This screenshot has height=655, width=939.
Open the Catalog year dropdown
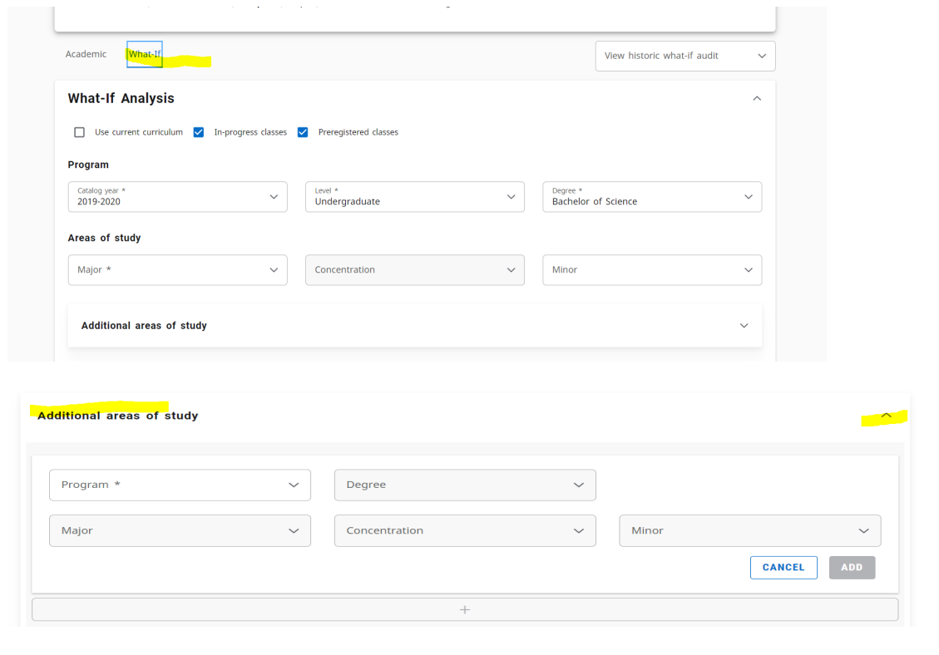pos(178,197)
